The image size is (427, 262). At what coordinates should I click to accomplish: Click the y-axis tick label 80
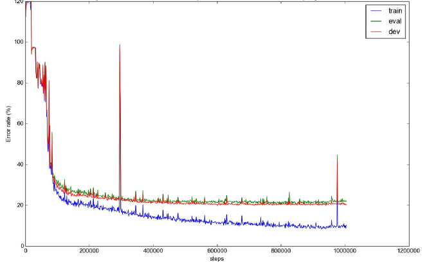(x=20, y=83)
